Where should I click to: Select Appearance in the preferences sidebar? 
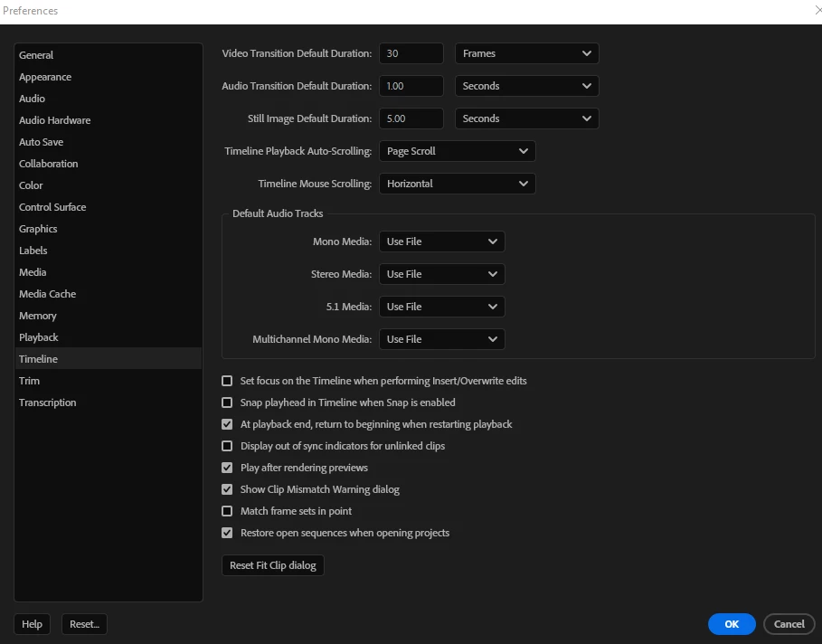[108, 77]
